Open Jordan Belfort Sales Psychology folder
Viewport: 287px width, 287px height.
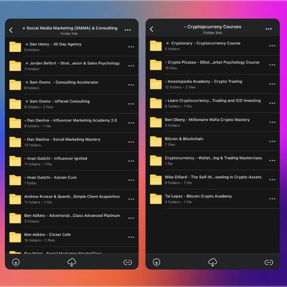tap(72, 66)
